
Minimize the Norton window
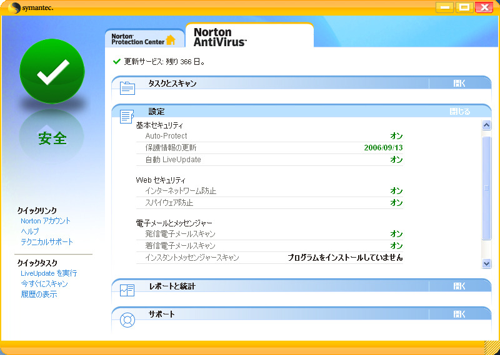[x=444, y=7]
